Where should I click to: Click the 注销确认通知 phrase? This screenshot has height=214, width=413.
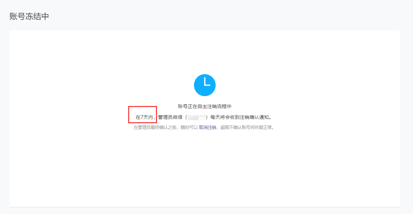click(x=254, y=117)
